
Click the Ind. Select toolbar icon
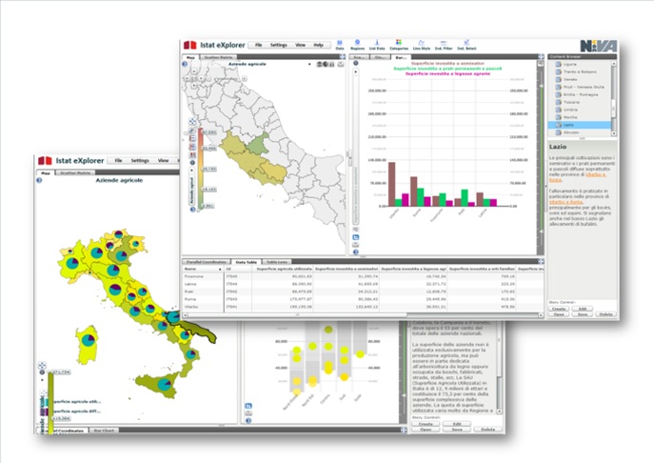(x=466, y=45)
